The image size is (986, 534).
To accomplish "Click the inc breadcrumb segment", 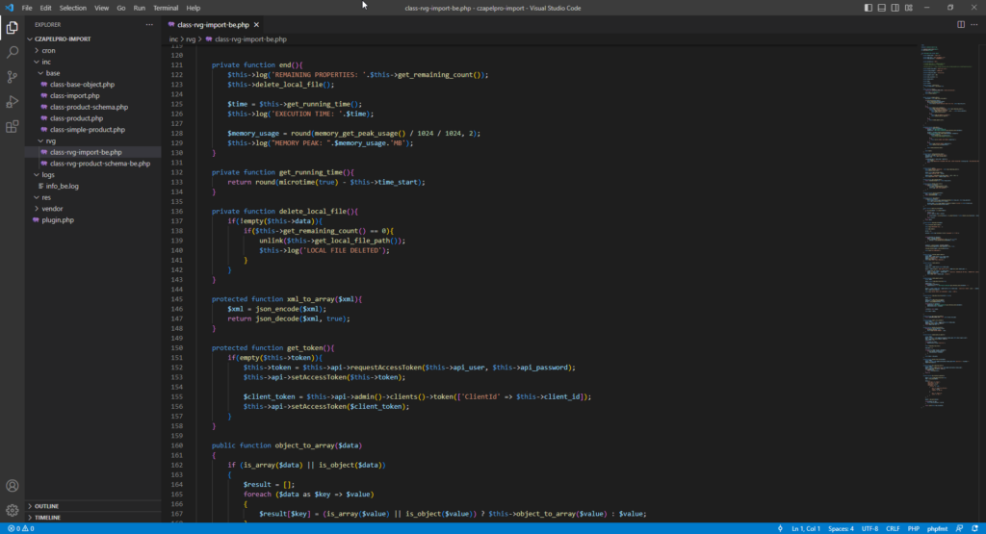I will [x=173, y=38].
